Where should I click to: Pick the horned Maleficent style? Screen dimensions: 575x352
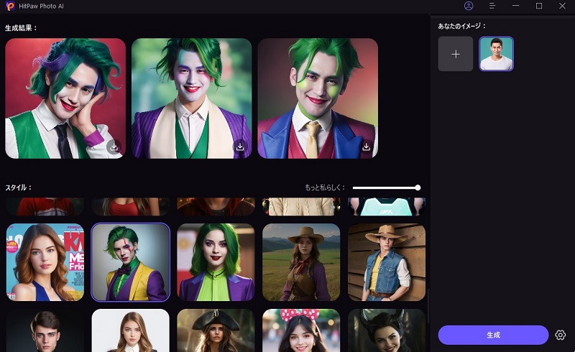coord(387,330)
